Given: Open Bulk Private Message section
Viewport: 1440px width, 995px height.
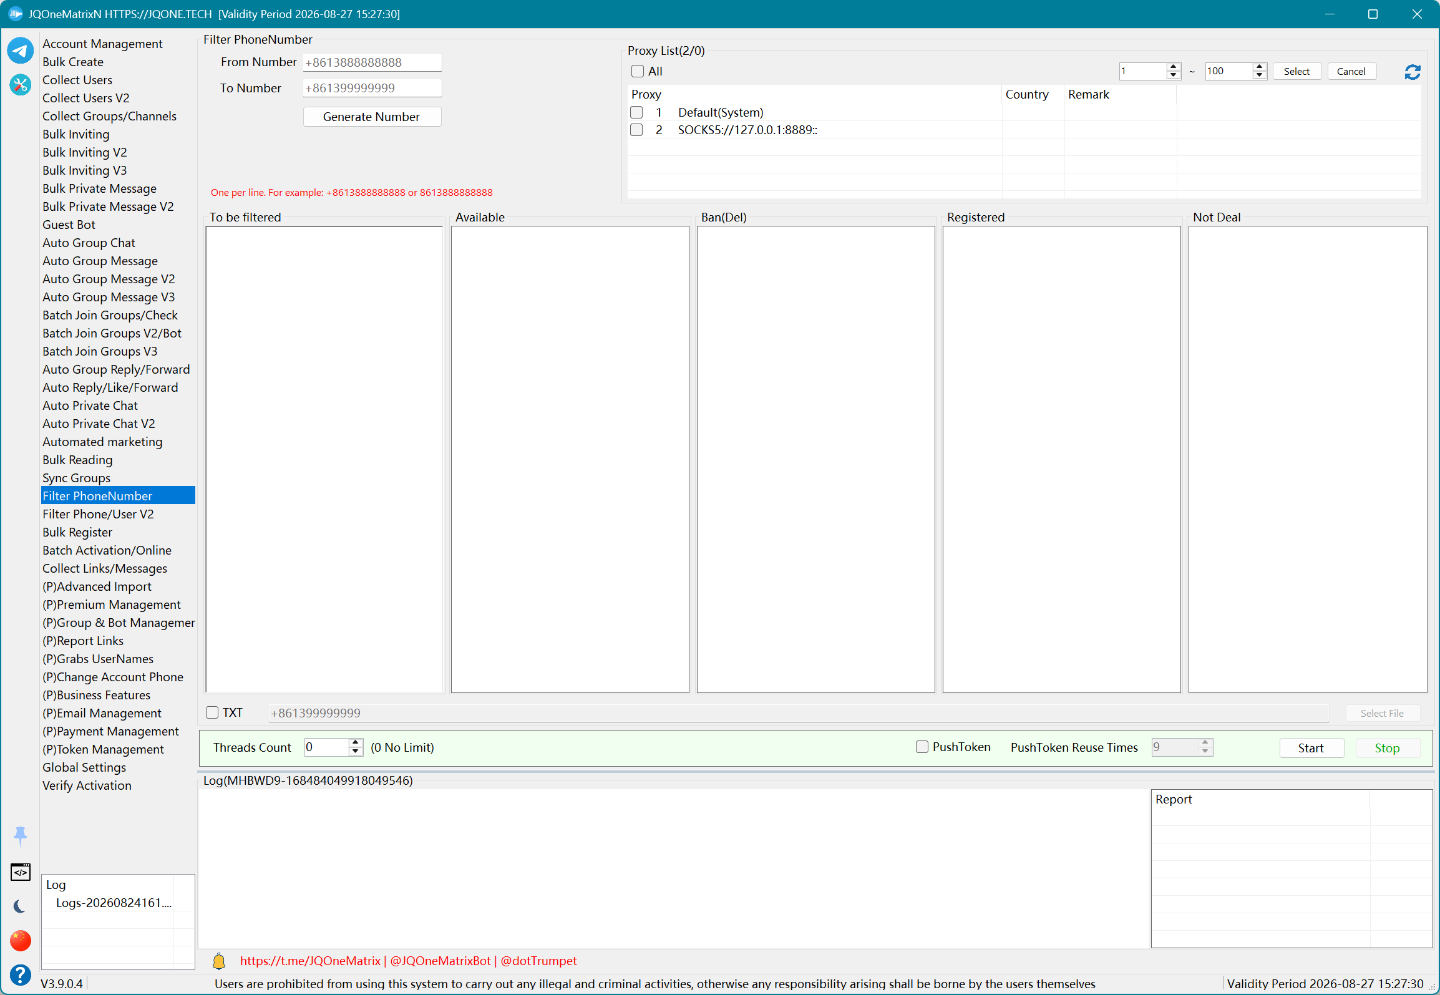Looking at the screenshot, I should tap(99, 188).
